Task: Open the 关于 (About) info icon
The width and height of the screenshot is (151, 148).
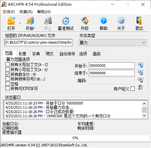Action: pyautogui.click(x=121, y=21)
